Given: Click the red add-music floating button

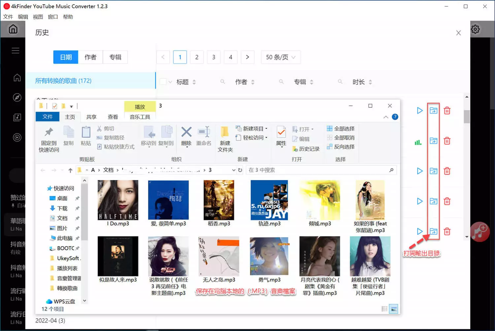Looking at the screenshot, I should [479, 232].
